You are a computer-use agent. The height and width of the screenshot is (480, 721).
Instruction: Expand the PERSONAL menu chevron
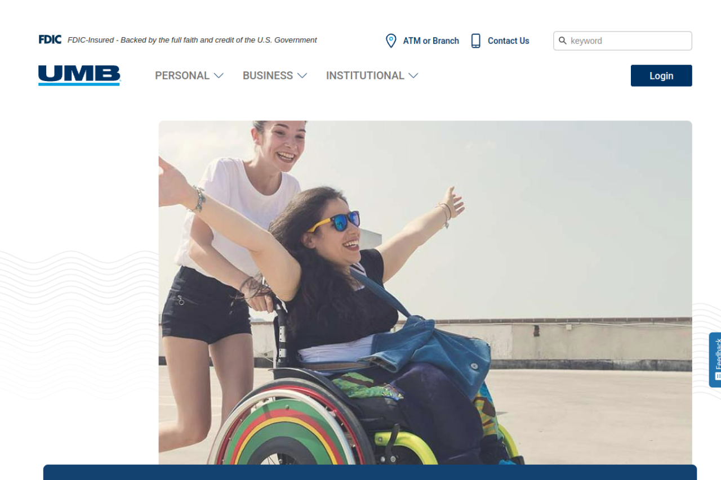point(219,75)
